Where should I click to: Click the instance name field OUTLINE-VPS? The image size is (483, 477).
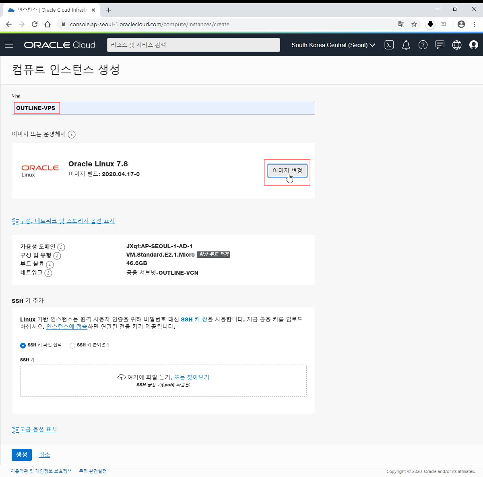point(163,108)
